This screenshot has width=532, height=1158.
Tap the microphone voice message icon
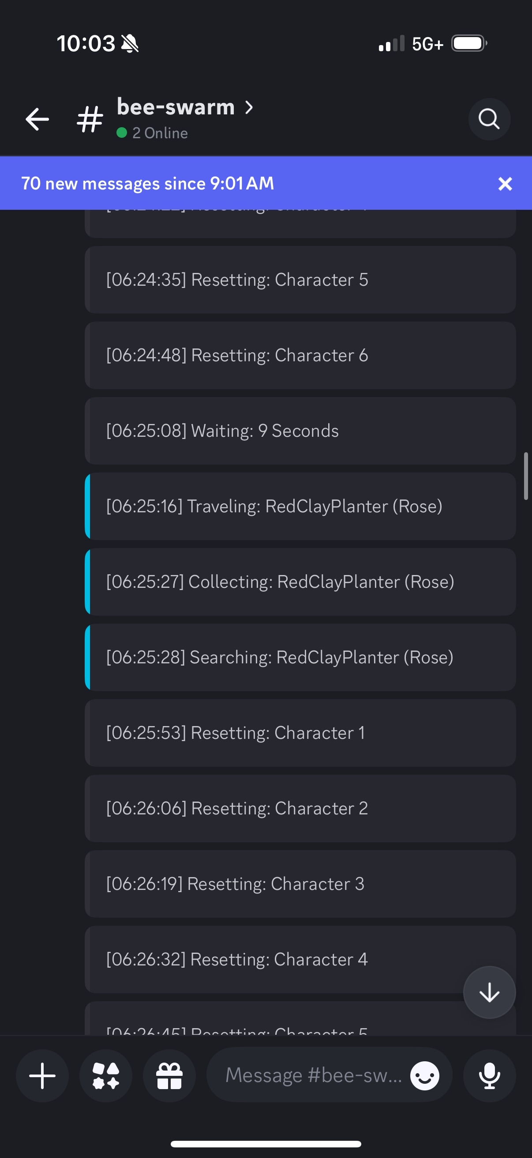(x=489, y=1076)
